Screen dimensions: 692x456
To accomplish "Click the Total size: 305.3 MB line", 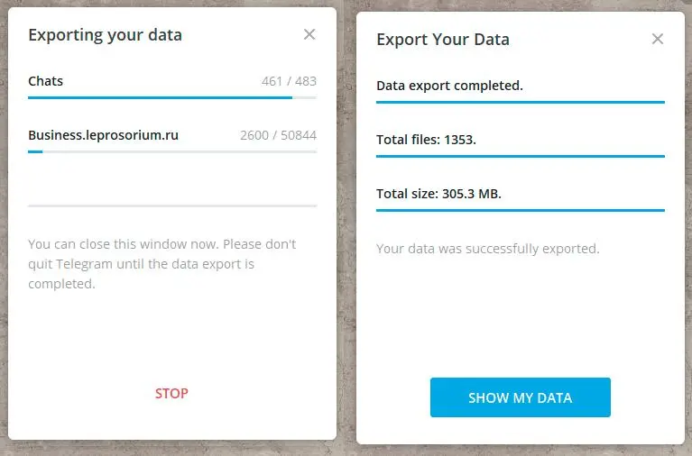I will (x=438, y=194).
